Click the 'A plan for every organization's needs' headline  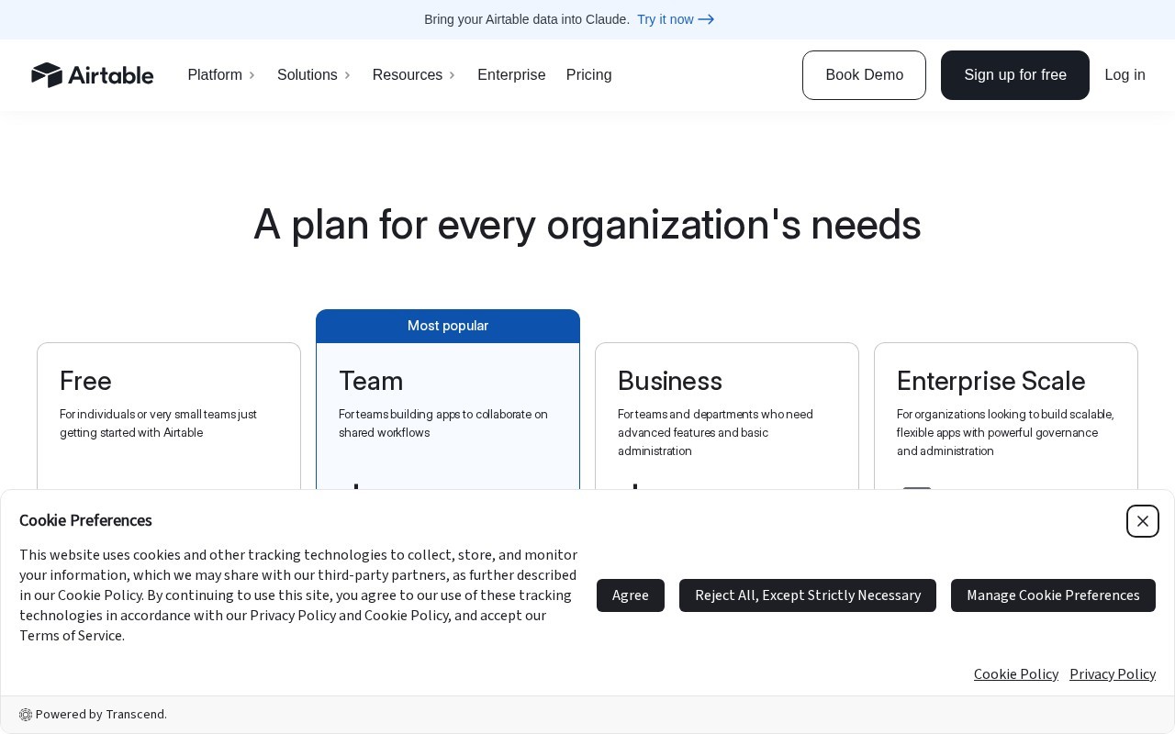click(x=587, y=225)
